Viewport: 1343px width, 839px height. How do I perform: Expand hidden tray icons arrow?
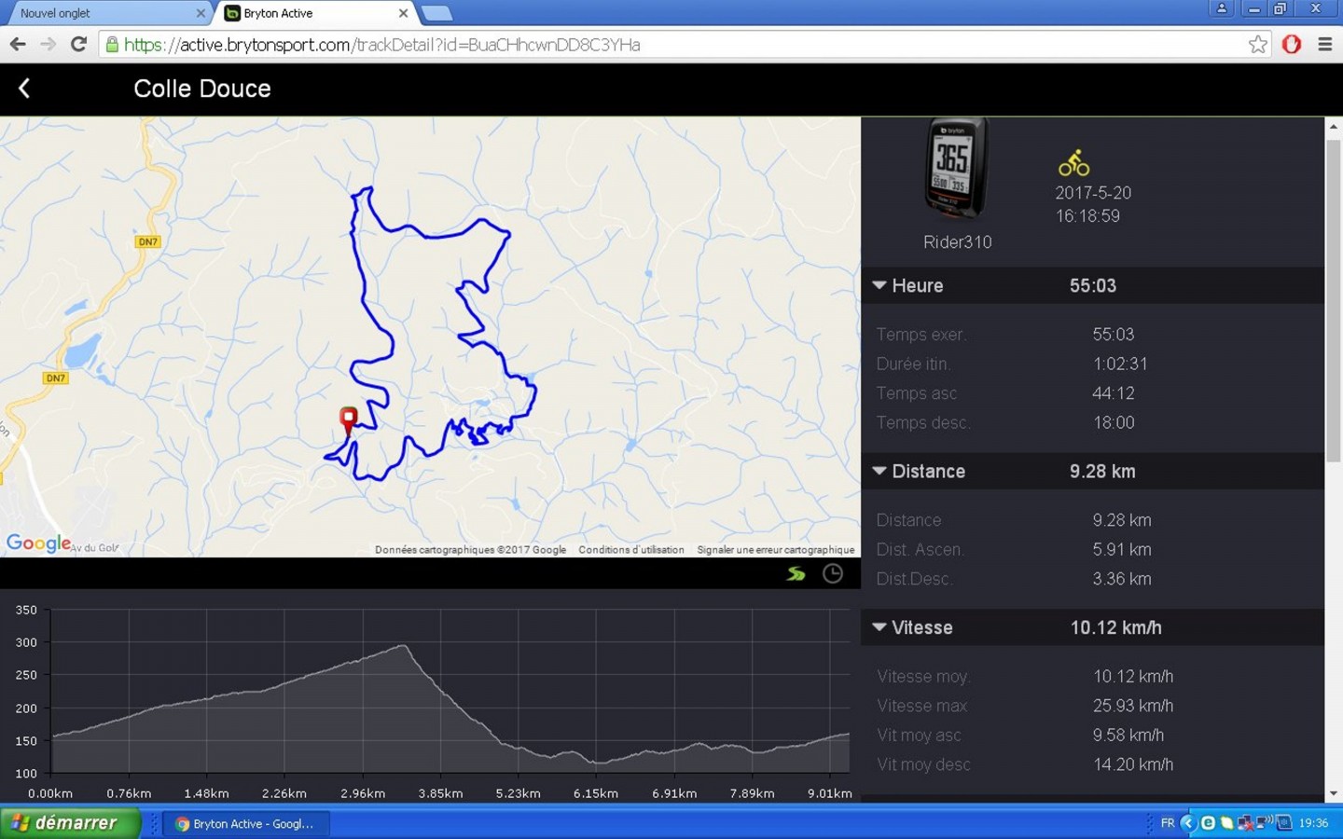click(x=1187, y=823)
